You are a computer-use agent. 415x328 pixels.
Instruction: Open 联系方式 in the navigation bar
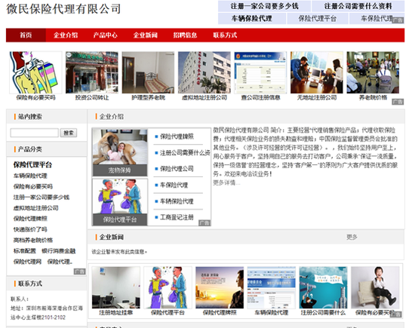pos(225,35)
